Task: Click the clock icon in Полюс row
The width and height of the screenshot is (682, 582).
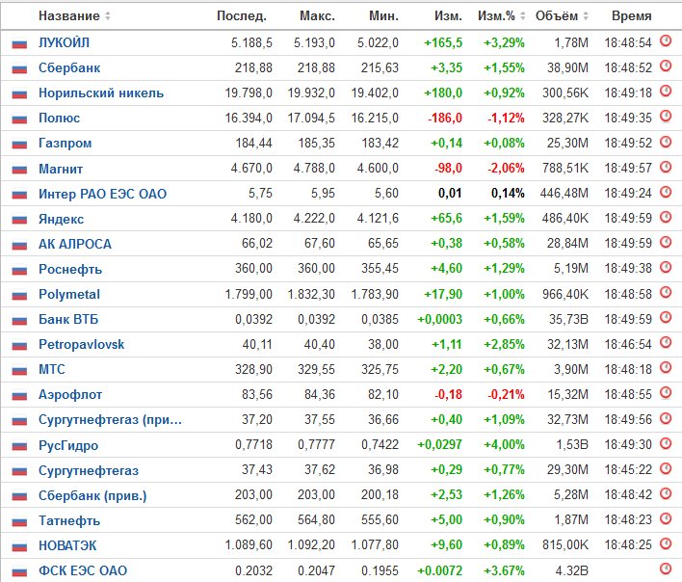Action: 666,117
